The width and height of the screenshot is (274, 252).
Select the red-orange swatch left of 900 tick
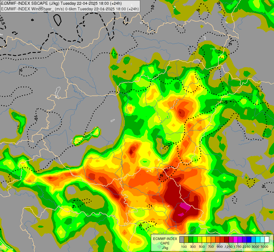point(218,239)
